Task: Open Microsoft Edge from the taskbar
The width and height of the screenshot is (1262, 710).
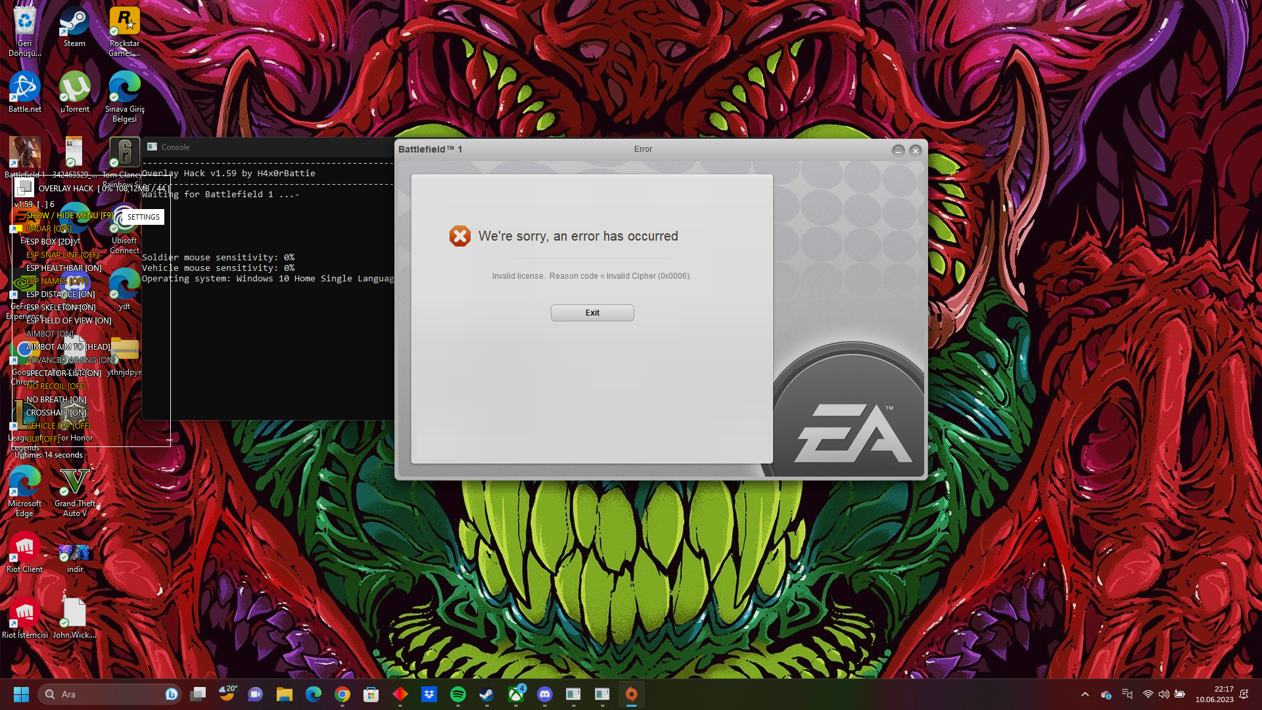Action: [313, 694]
